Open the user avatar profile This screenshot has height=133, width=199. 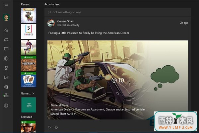pos(6,17)
